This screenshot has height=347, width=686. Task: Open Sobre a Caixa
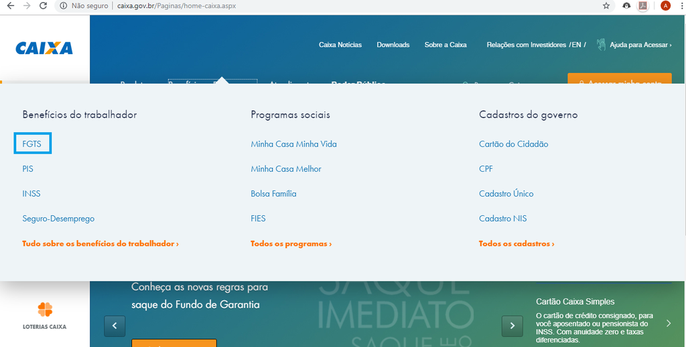click(445, 45)
